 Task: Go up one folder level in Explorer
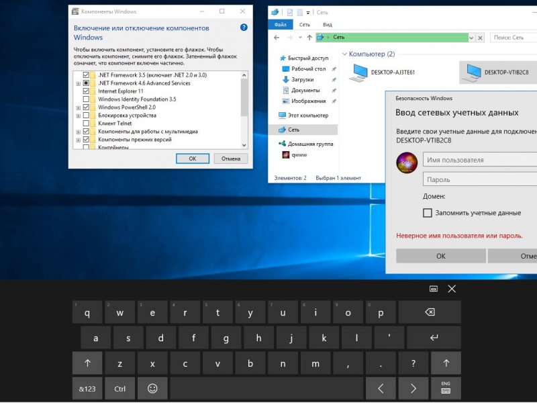(309, 38)
